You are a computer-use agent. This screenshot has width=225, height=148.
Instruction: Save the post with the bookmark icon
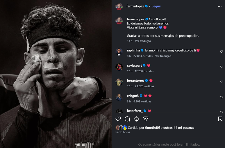pyautogui.click(x=220, y=119)
